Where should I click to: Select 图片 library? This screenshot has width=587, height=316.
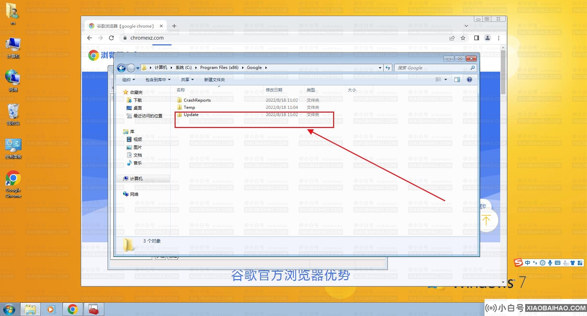tap(134, 147)
